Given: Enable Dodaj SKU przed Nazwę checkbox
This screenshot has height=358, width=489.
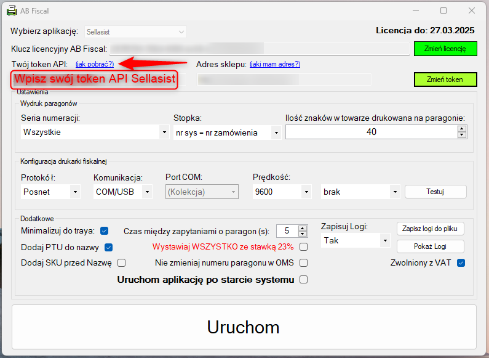Looking at the screenshot, I should pyautogui.click(x=121, y=263).
